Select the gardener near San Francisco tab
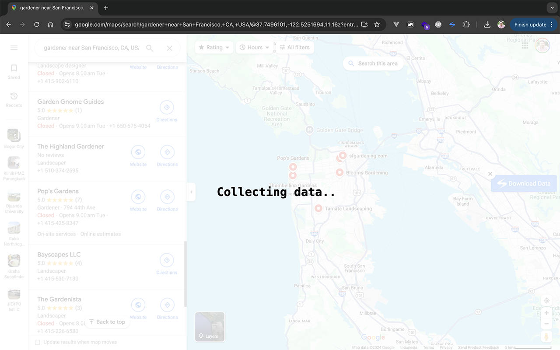Screen dimensions: 560x350 (52, 8)
